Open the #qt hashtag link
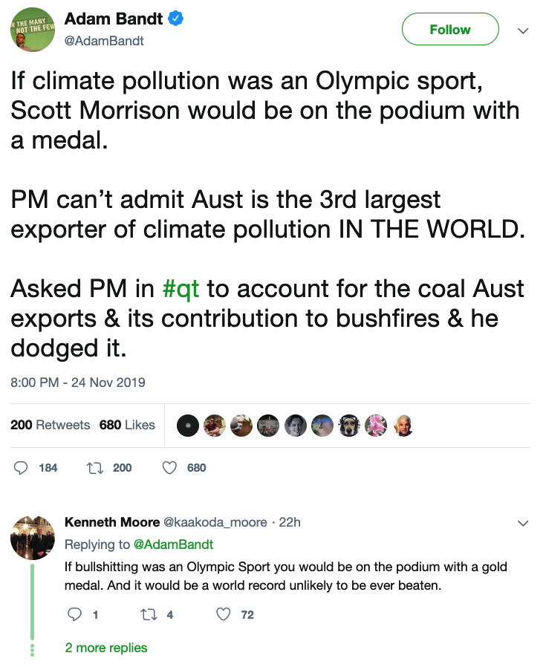This screenshot has width=546, height=667. click(x=181, y=288)
